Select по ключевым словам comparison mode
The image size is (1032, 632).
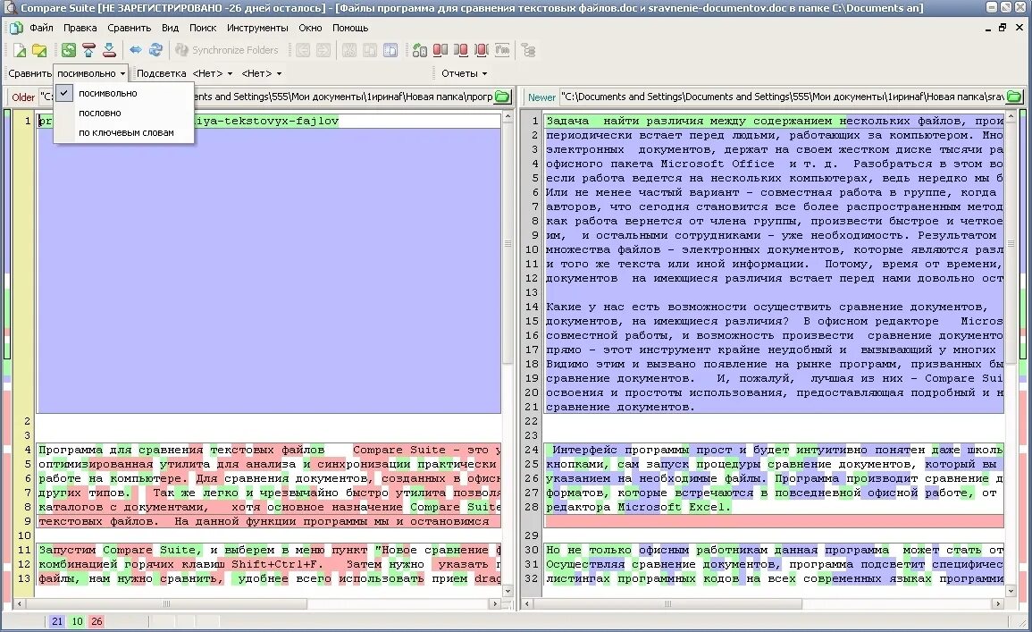(126, 133)
